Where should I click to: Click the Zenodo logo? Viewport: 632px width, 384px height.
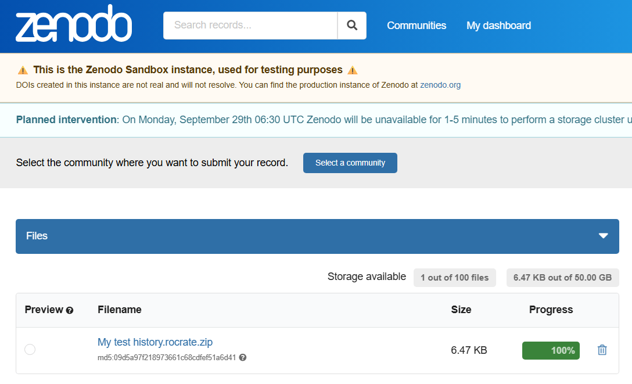pos(74,24)
